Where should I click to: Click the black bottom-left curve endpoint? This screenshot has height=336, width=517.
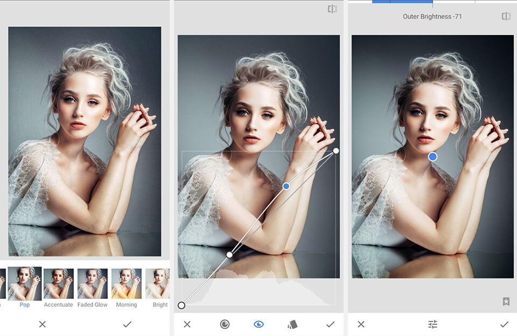[181, 305]
